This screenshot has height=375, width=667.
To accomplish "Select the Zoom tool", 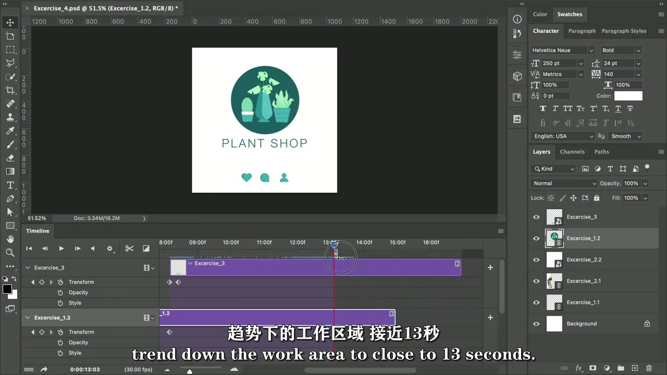I will pyautogui.click(x=10, y=253).
